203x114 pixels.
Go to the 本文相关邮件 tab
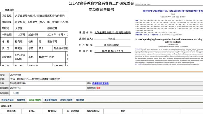66,100
